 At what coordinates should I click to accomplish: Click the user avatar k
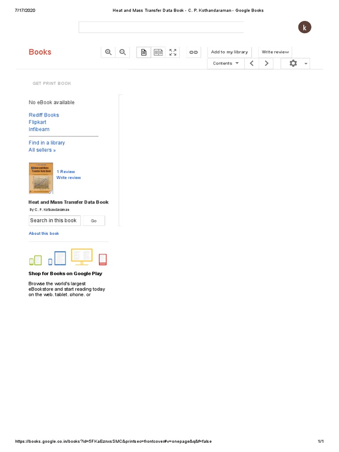click(x=305, y=27)
